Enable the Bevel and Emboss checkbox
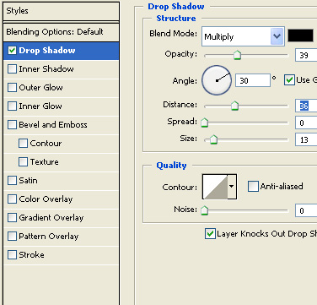This screenshot has width=317, height=305. click(x=12, y=125)
